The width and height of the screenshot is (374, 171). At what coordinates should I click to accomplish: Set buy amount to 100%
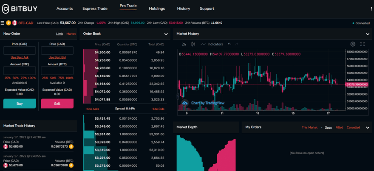[x=32, y=78]
